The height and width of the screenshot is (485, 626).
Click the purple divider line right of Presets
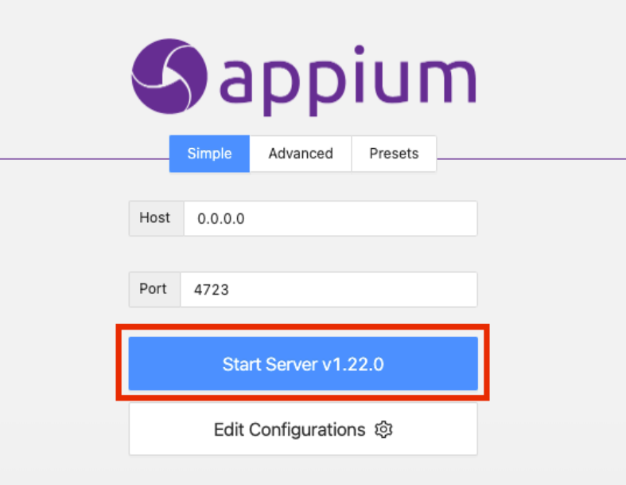pyautogui.click(x=531, y=159)
